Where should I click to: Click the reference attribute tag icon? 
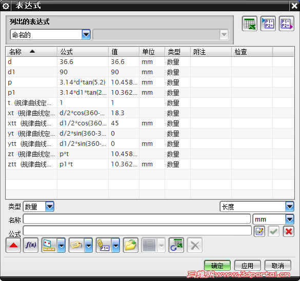[76, 245]
